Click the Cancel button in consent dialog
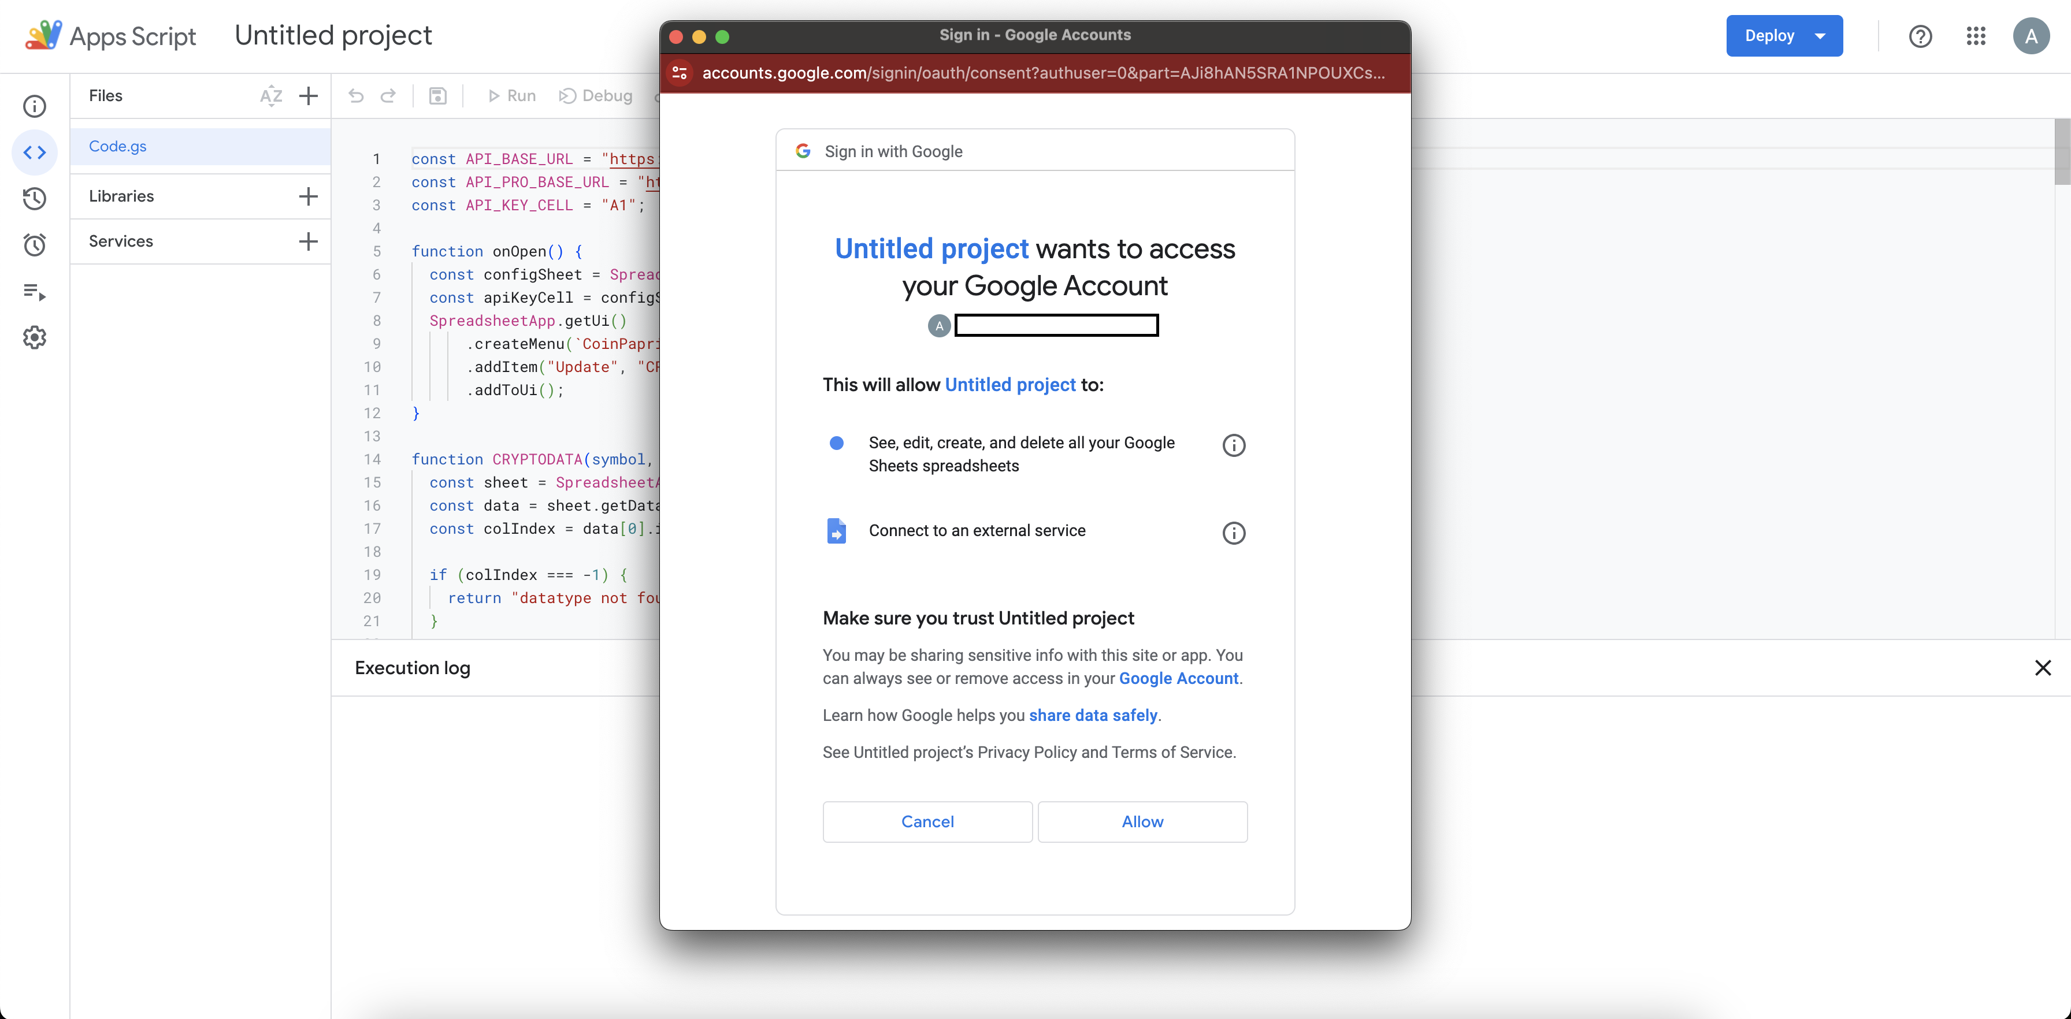 [x=927, y=821]
